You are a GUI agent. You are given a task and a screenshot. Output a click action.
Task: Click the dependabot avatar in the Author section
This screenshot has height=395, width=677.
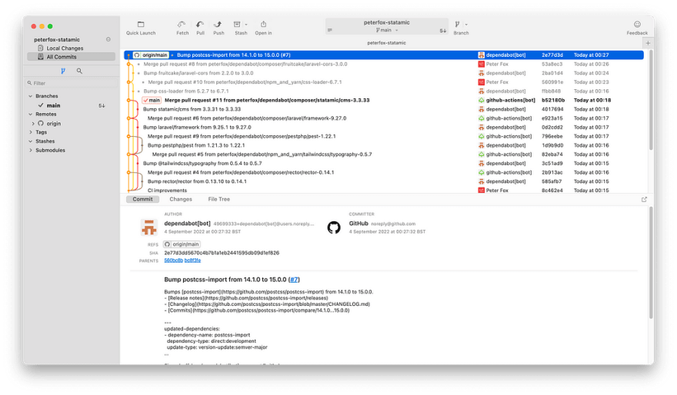tap(149, 227)
